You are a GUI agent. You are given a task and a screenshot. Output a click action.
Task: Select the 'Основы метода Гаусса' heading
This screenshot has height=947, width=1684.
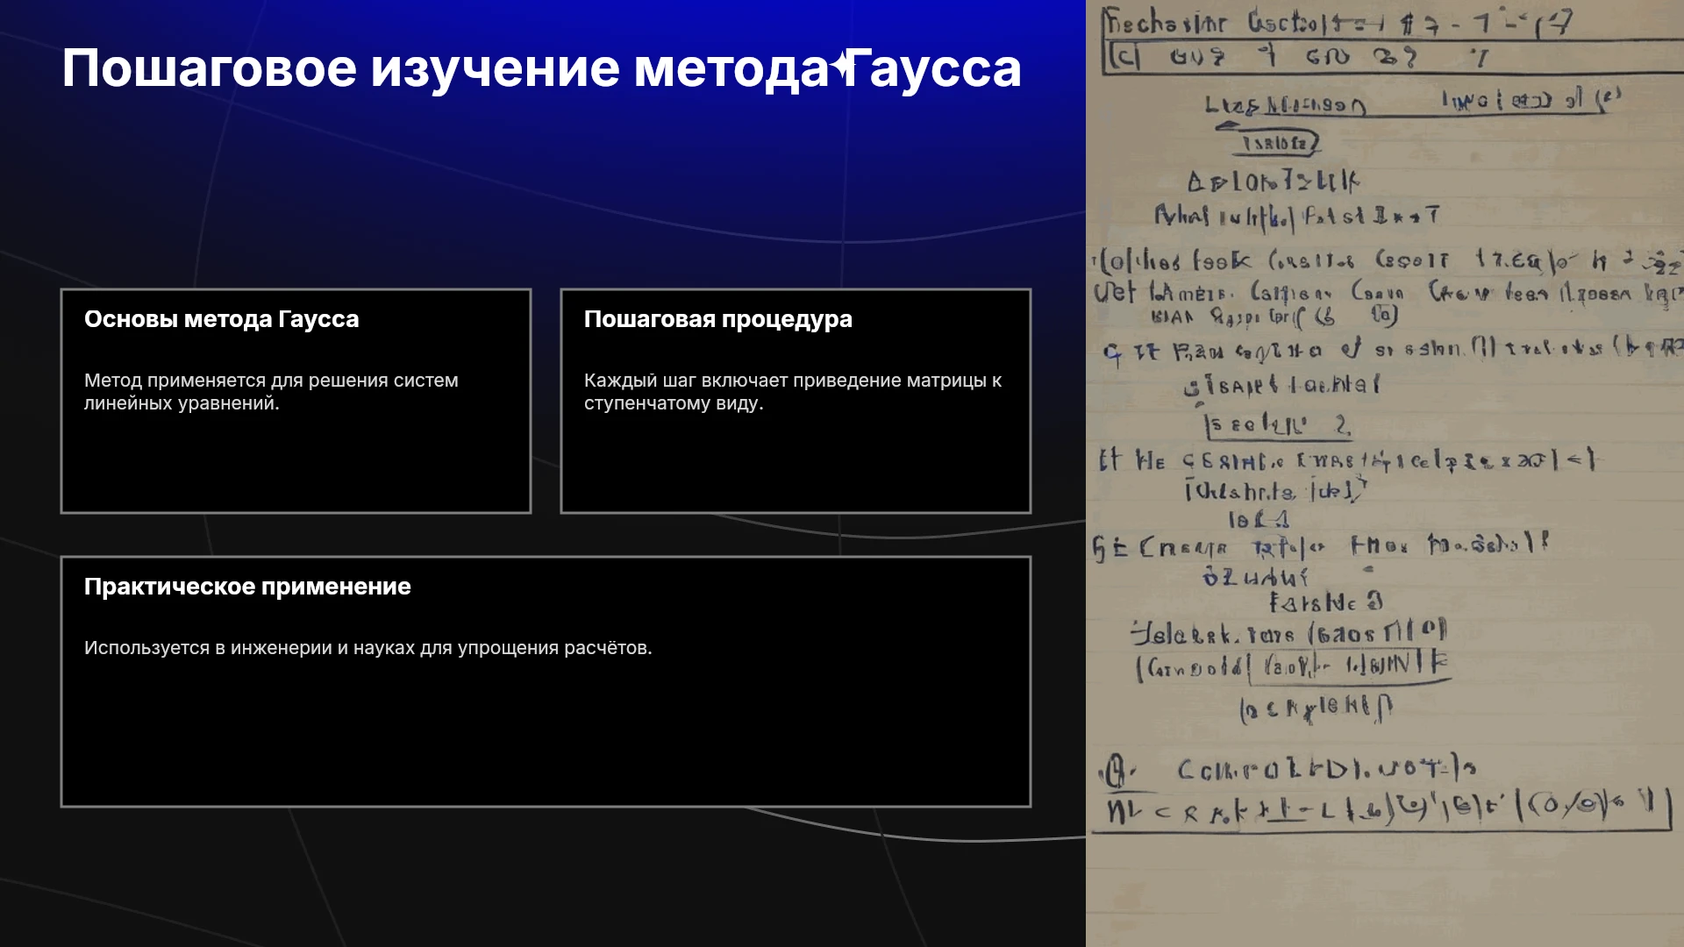tap(222, 319)
